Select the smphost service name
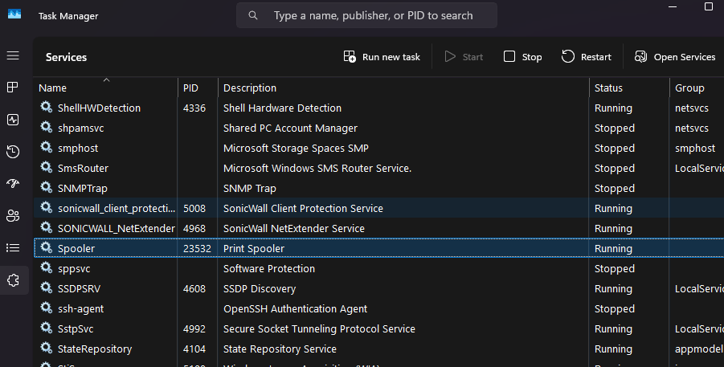The width and height of the screenshot is (724, 367). (x=78, y=149)
